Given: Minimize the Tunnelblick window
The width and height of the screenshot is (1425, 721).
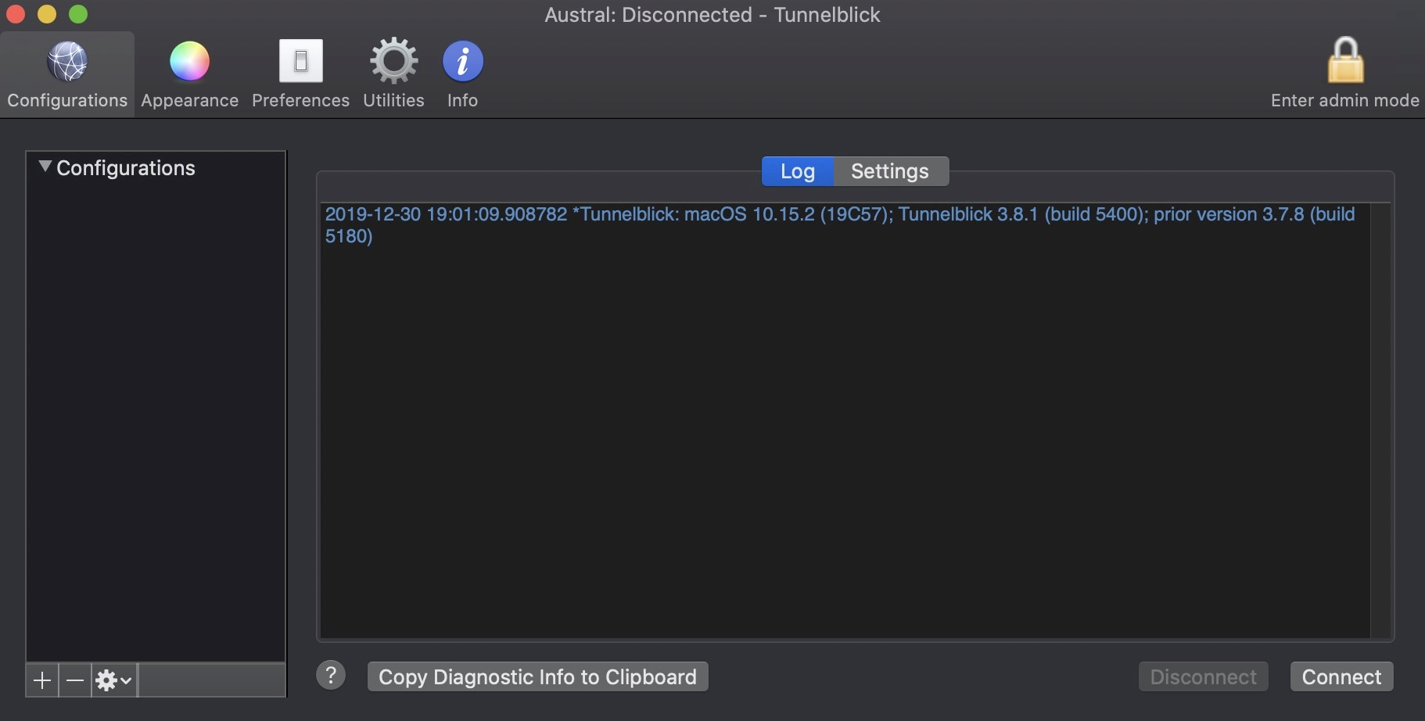Looking at the screenshot, I should 47,14.
